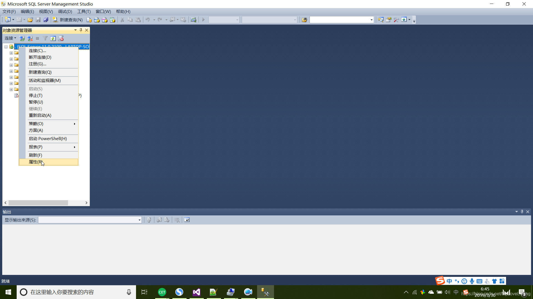Click the Toolbox wrench-hammer icon
The image size is (533, 299).
(396, 20)
